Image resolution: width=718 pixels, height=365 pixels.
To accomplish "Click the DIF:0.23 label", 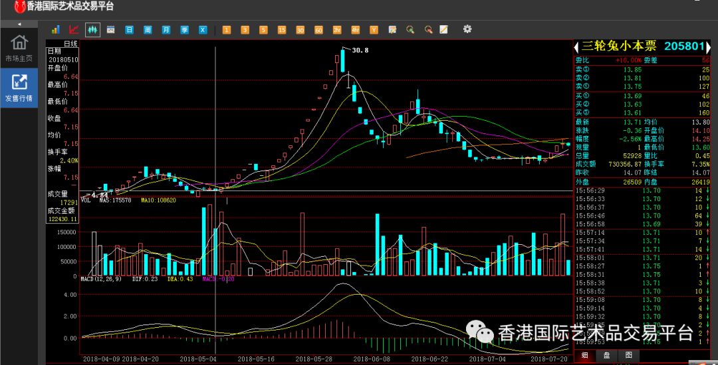I will (x=145, y=279).
